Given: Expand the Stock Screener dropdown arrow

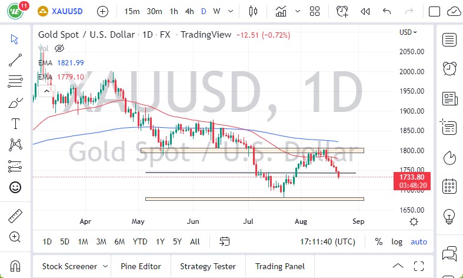Looking at the screenshot, I should [x=104, y=266].
